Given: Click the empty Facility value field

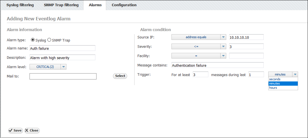Looking at the screenshot, I should [246, 56].
